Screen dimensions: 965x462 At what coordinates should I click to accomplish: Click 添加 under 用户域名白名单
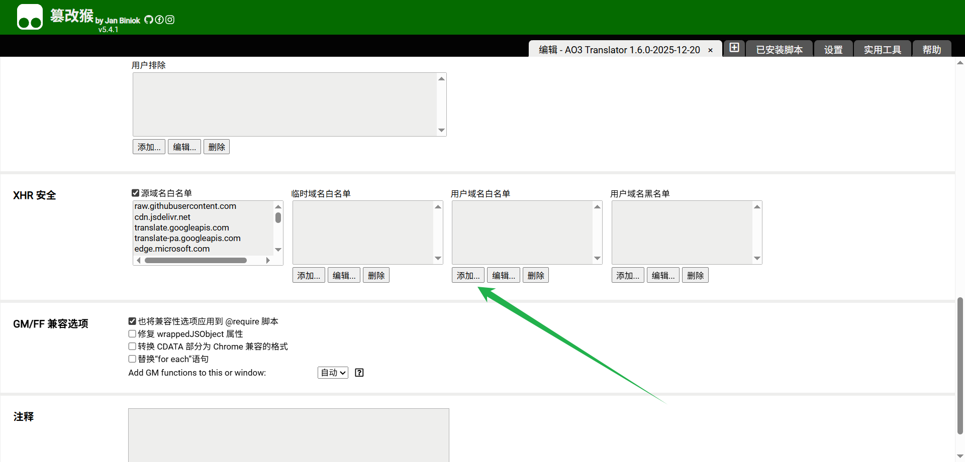pyautogui.click(x=468, y=276)
